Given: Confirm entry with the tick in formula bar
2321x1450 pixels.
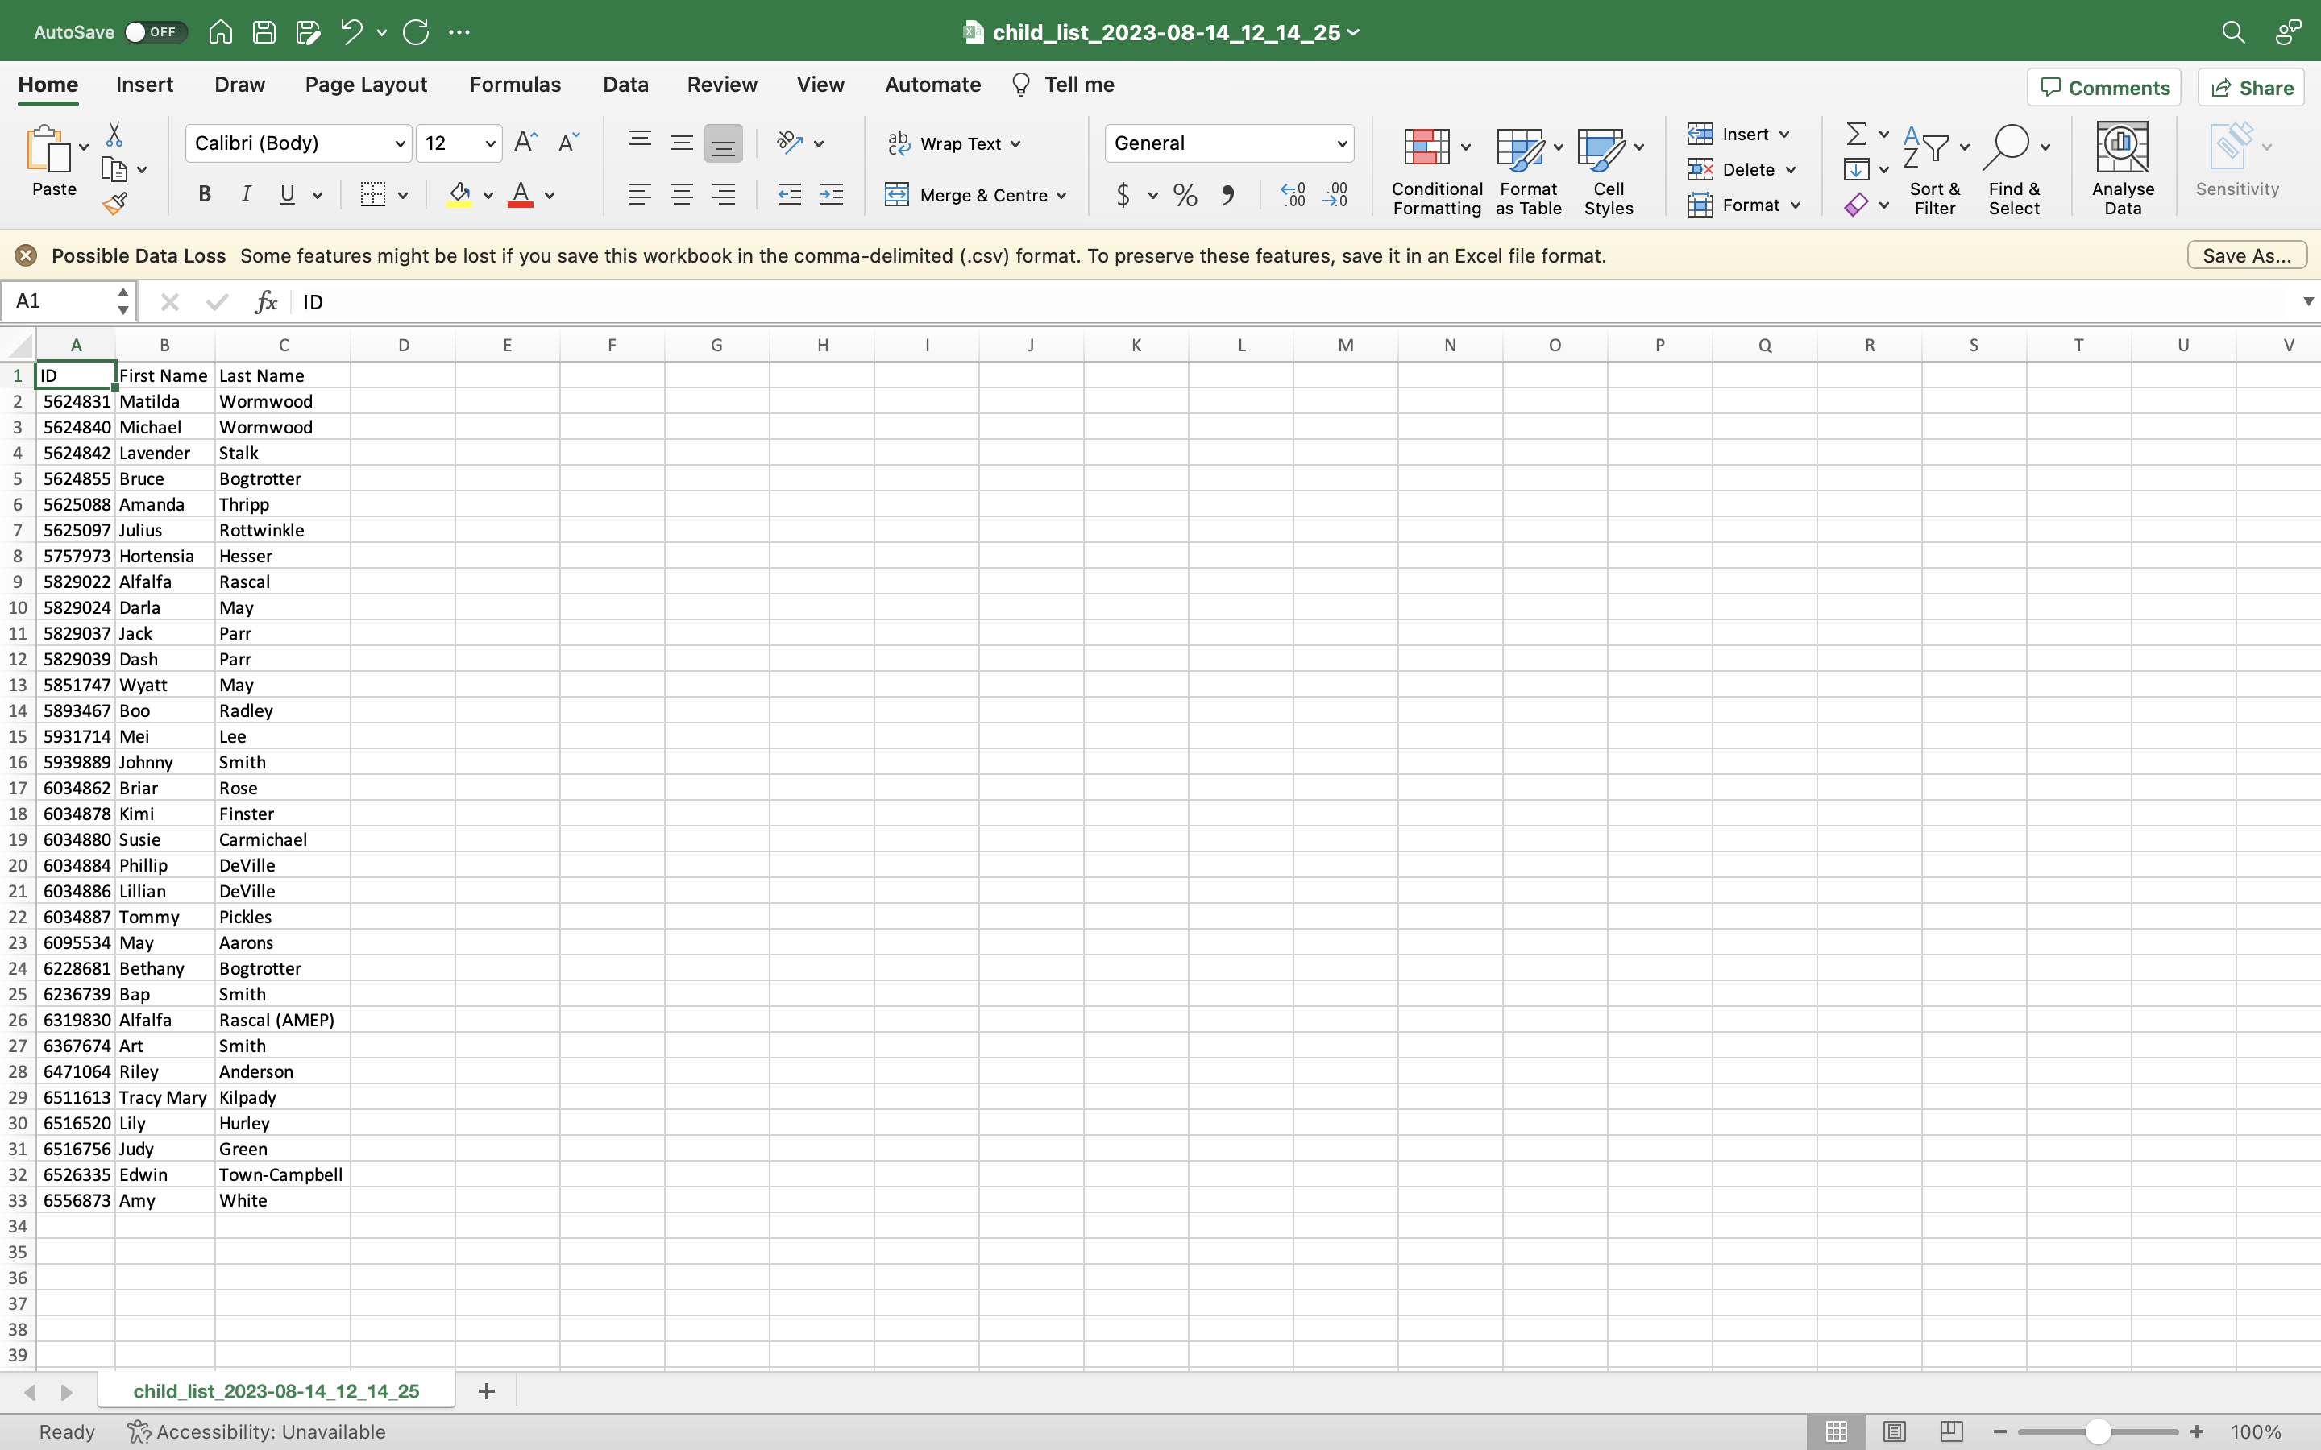Looking at the screenshot, I should [x=216, y=301].
